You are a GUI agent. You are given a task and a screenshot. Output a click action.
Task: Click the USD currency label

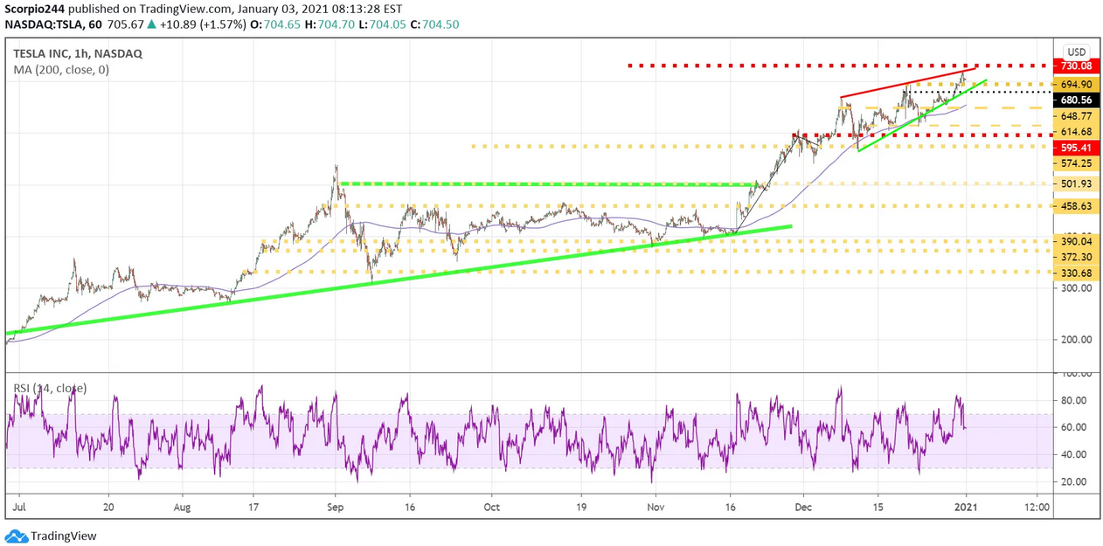click(1076, 52)
